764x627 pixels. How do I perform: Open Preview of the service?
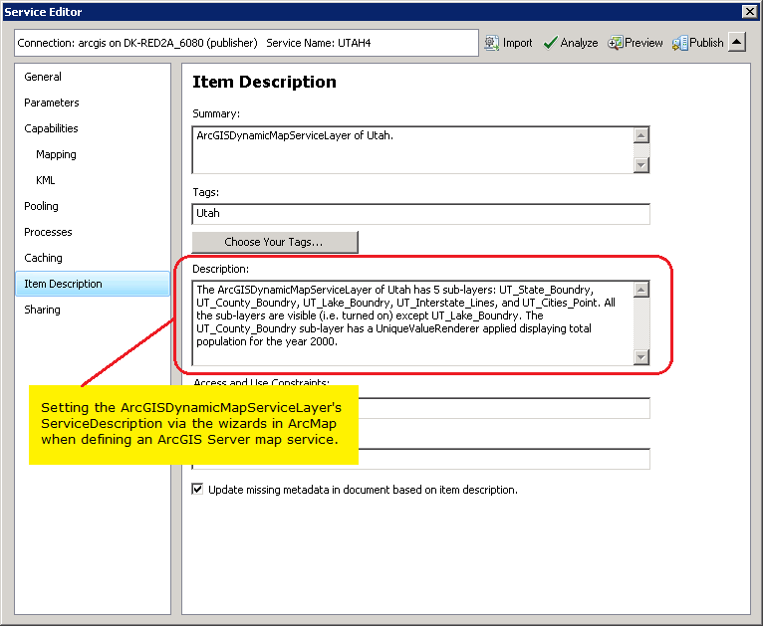pyautogui.click(x=635, y=43)
